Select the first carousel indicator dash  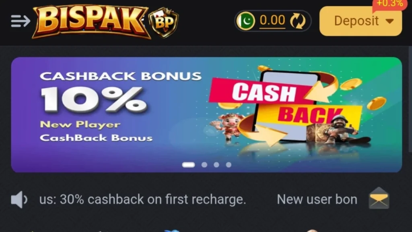coord(188,165)
